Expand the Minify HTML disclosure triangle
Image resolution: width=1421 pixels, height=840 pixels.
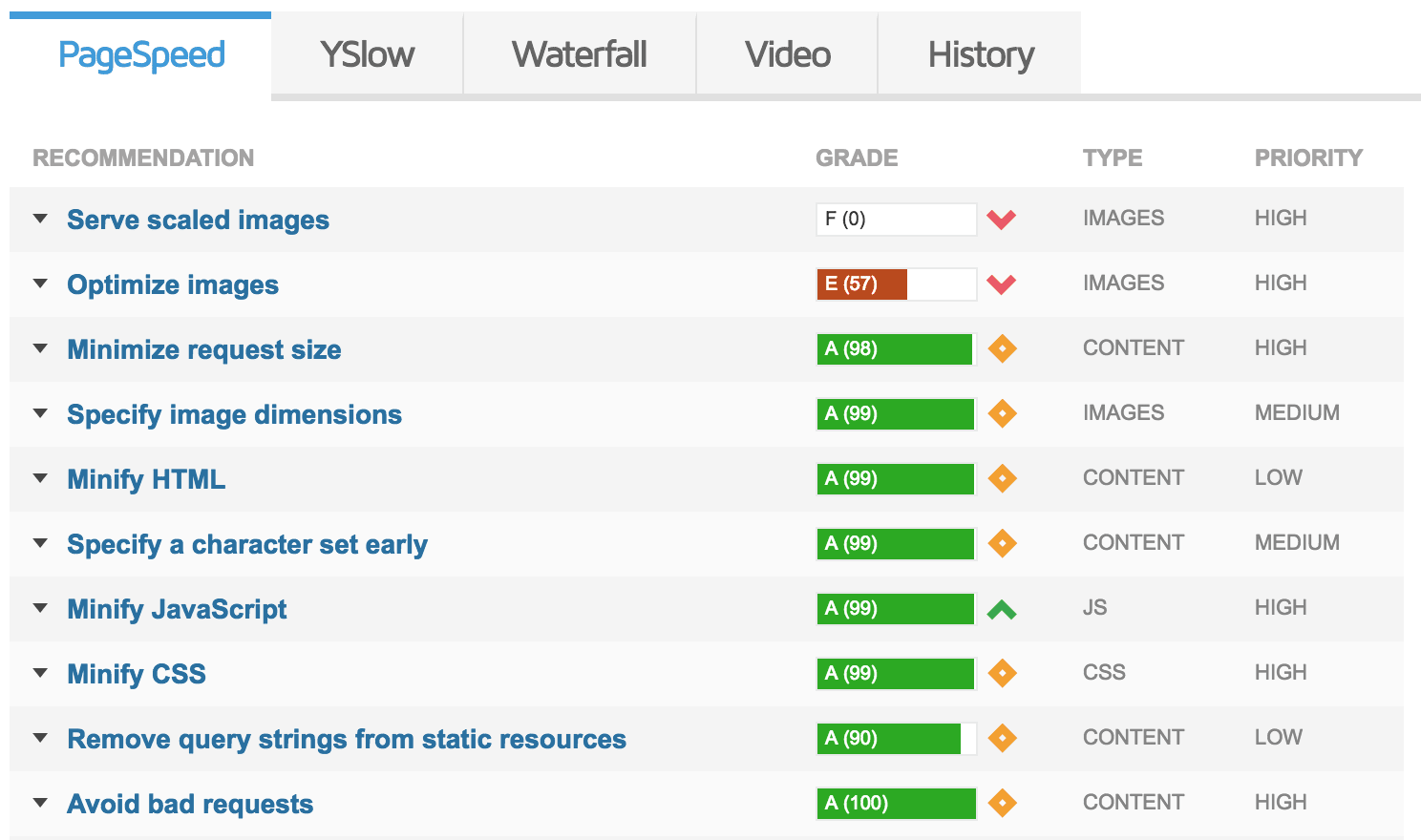(40, 478)
